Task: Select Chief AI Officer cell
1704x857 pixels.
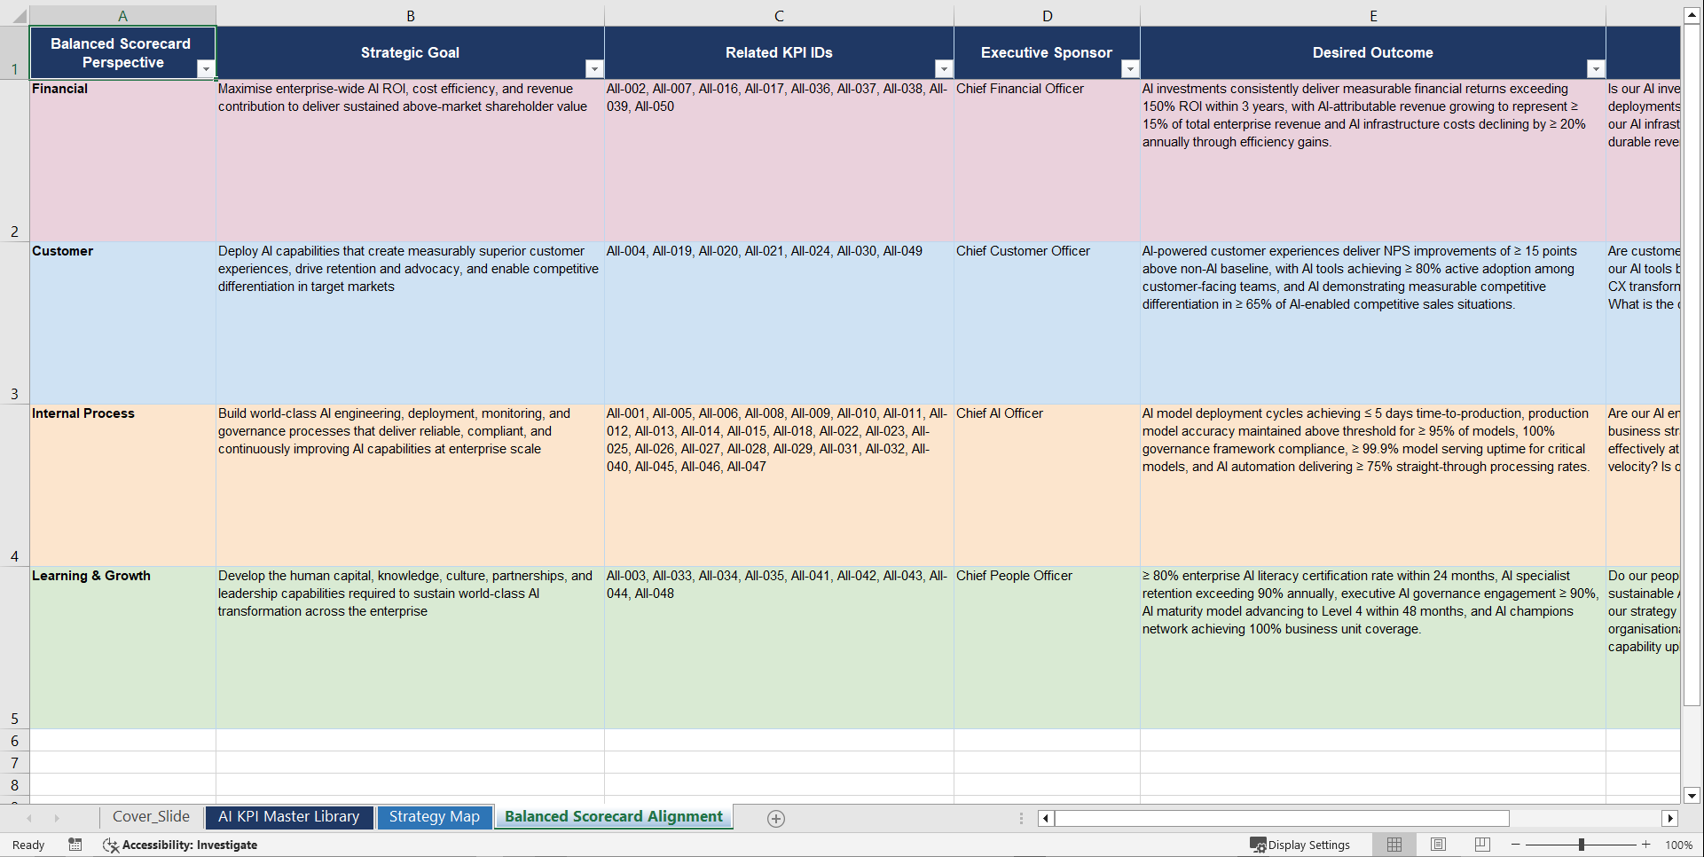Action: 1048,485
